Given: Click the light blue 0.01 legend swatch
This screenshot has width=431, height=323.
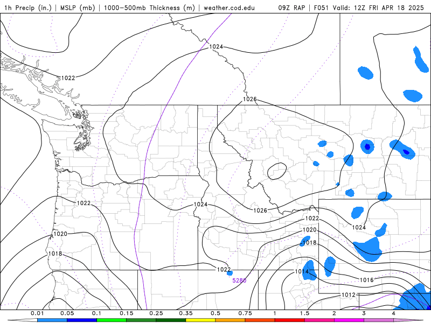Looking at the screenshot, I should [52, 320].
